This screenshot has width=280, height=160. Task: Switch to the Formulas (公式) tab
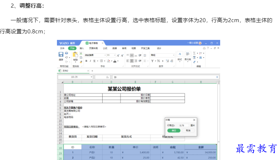[x=105, y=48]
